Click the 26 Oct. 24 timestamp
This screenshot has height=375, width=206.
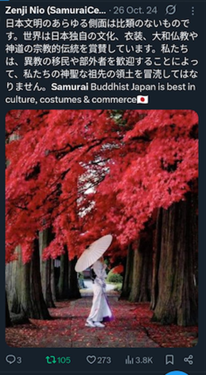(135, 10)
